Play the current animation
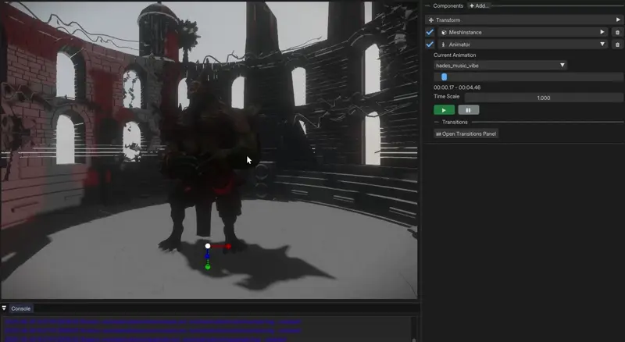 [444, 110]
